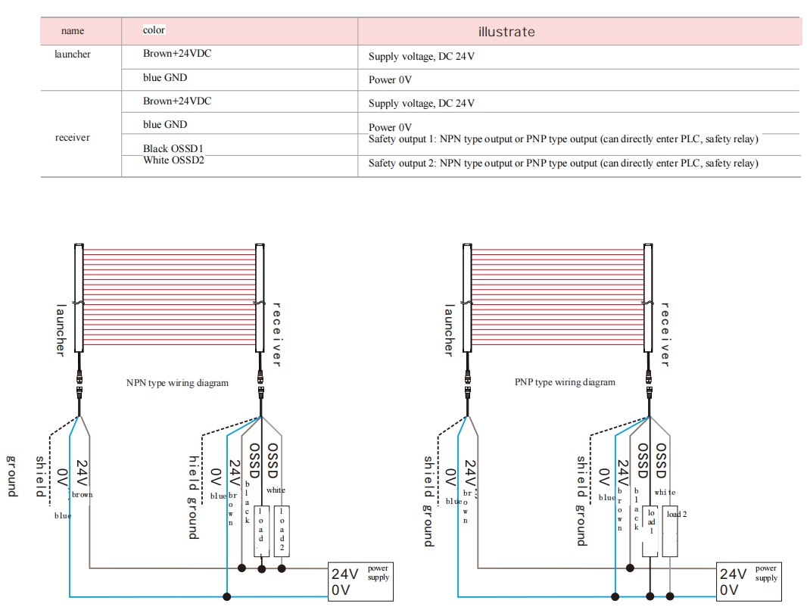Image resolution: width=807 pixels, height=613 pixels.
Task: Click the Safety output 2 description text
Action: click(x=563, y=163)
